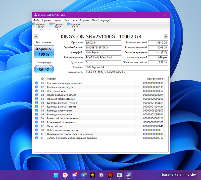
Task: Open the Сервис menu
Action: (58, 20)
